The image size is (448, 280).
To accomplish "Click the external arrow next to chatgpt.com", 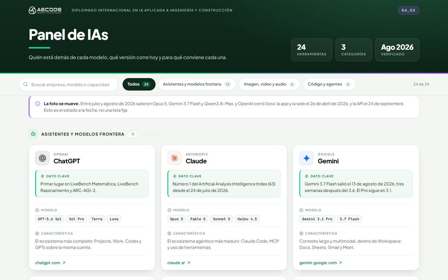I will click(x=64, y=263).
